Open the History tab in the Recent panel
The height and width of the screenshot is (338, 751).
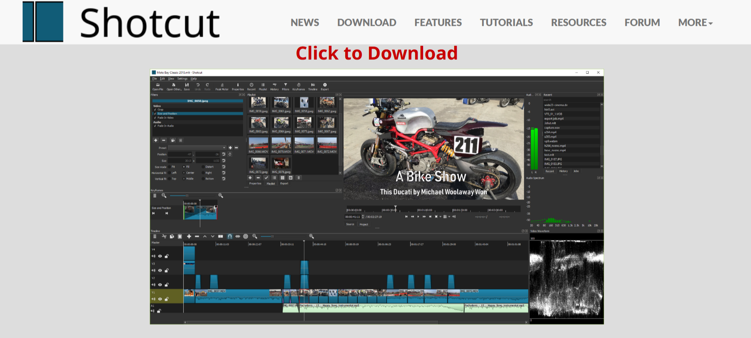pyautogui.click(x=564, y=171)
